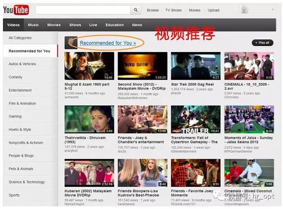Open Friends Bloopers-Lisa Kudrow thumbnail
This screenshot has width=283, height=209.
(143, 173)
